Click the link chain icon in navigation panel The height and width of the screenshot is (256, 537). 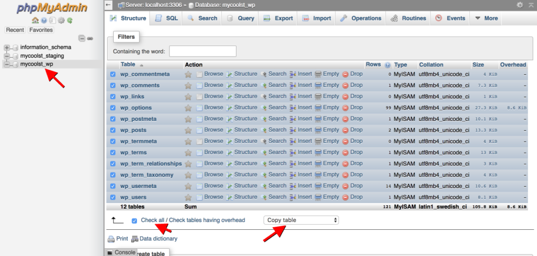click(90, 39)
